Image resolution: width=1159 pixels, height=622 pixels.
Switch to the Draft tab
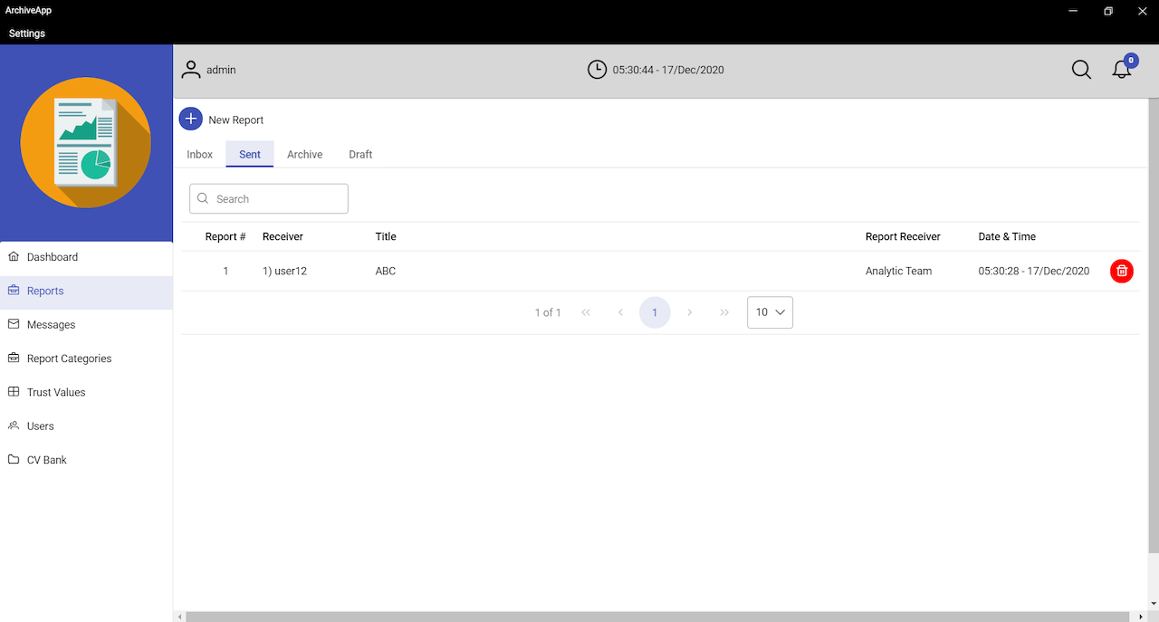[360, 155]
